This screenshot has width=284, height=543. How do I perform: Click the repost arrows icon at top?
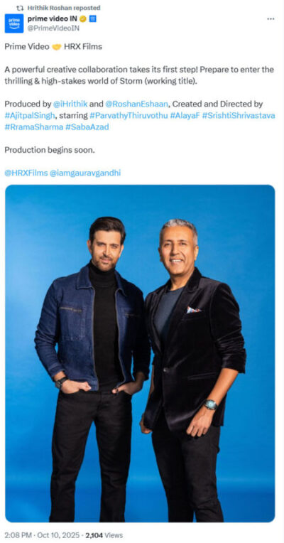point(20,8)
